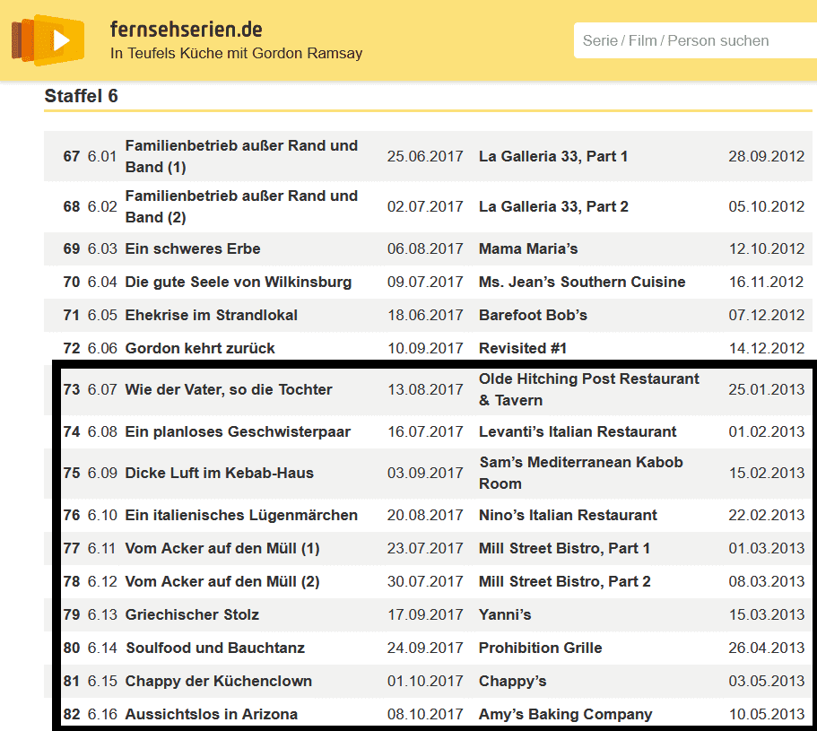Open episode 'Ein planloses Geschwisterpaar'

point(238,431)
